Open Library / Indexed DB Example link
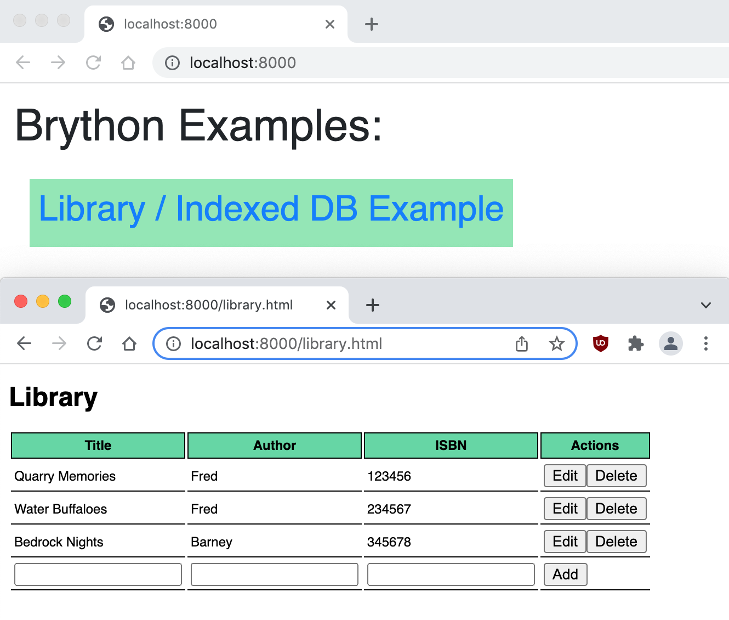This screenshot has width=729, height=620. pos(271,209)
